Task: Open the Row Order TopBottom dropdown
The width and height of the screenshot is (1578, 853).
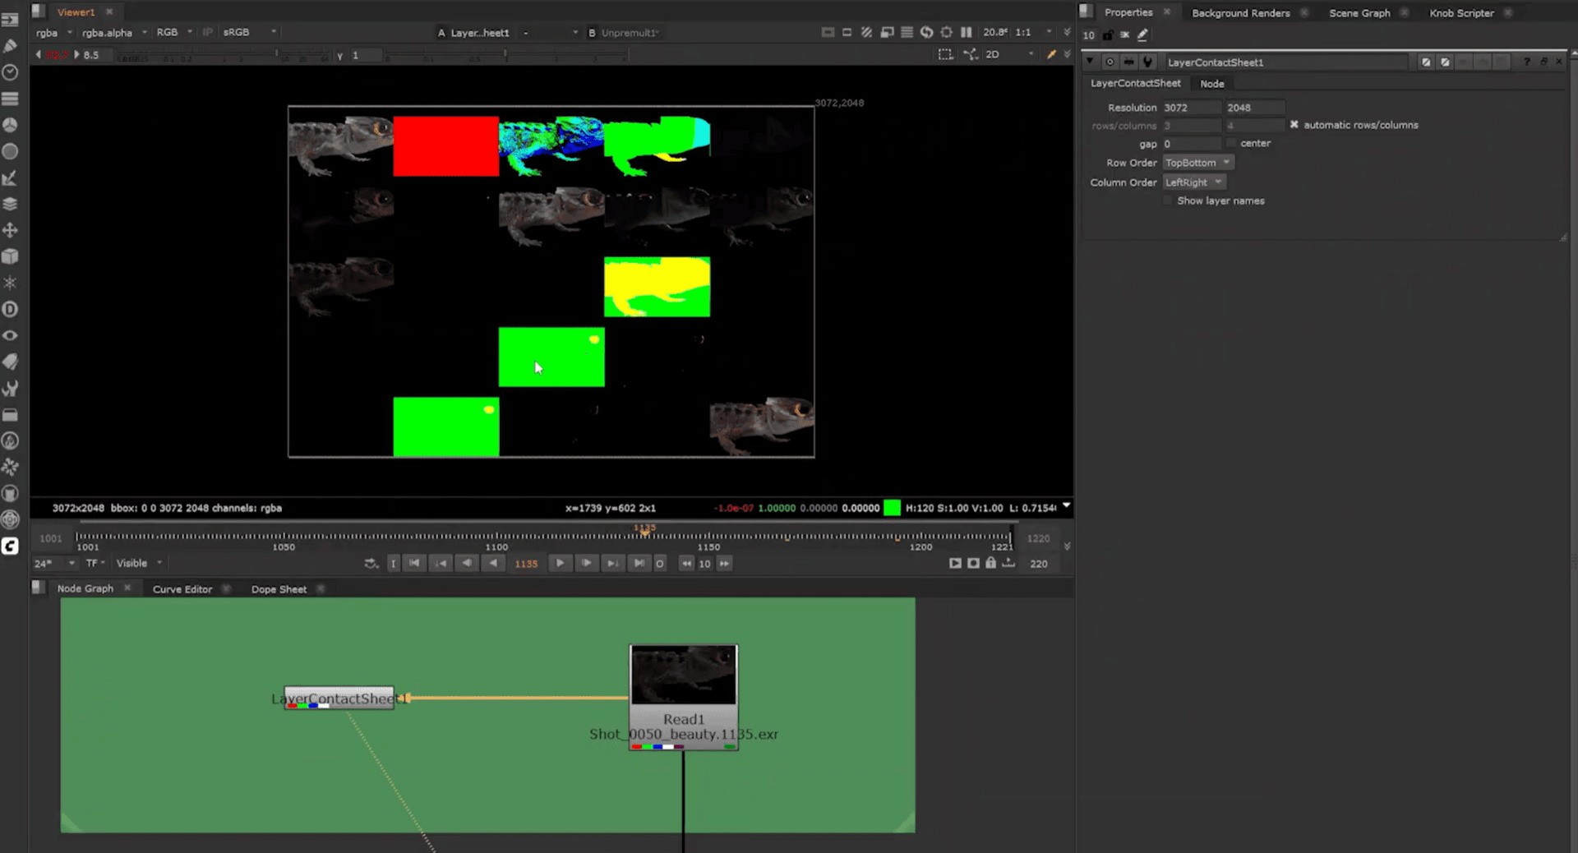Action: [1197, 163]
